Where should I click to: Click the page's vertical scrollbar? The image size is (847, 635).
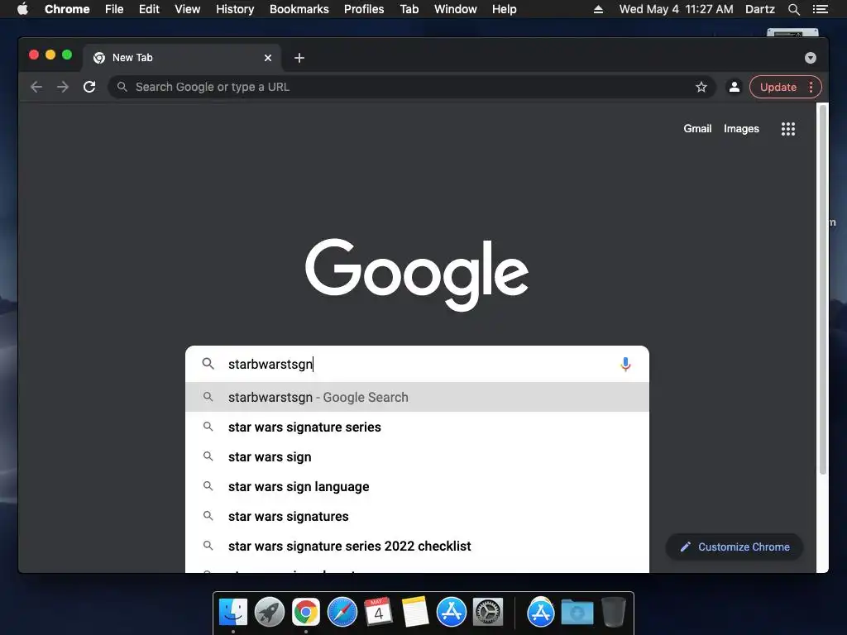click(823, 289)
